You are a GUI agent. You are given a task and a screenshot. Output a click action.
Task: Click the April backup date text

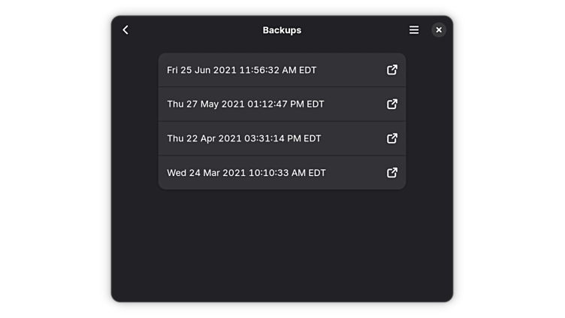[x=243, y=138]
